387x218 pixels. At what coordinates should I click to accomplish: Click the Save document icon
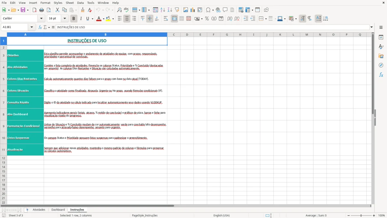[23, 10]
